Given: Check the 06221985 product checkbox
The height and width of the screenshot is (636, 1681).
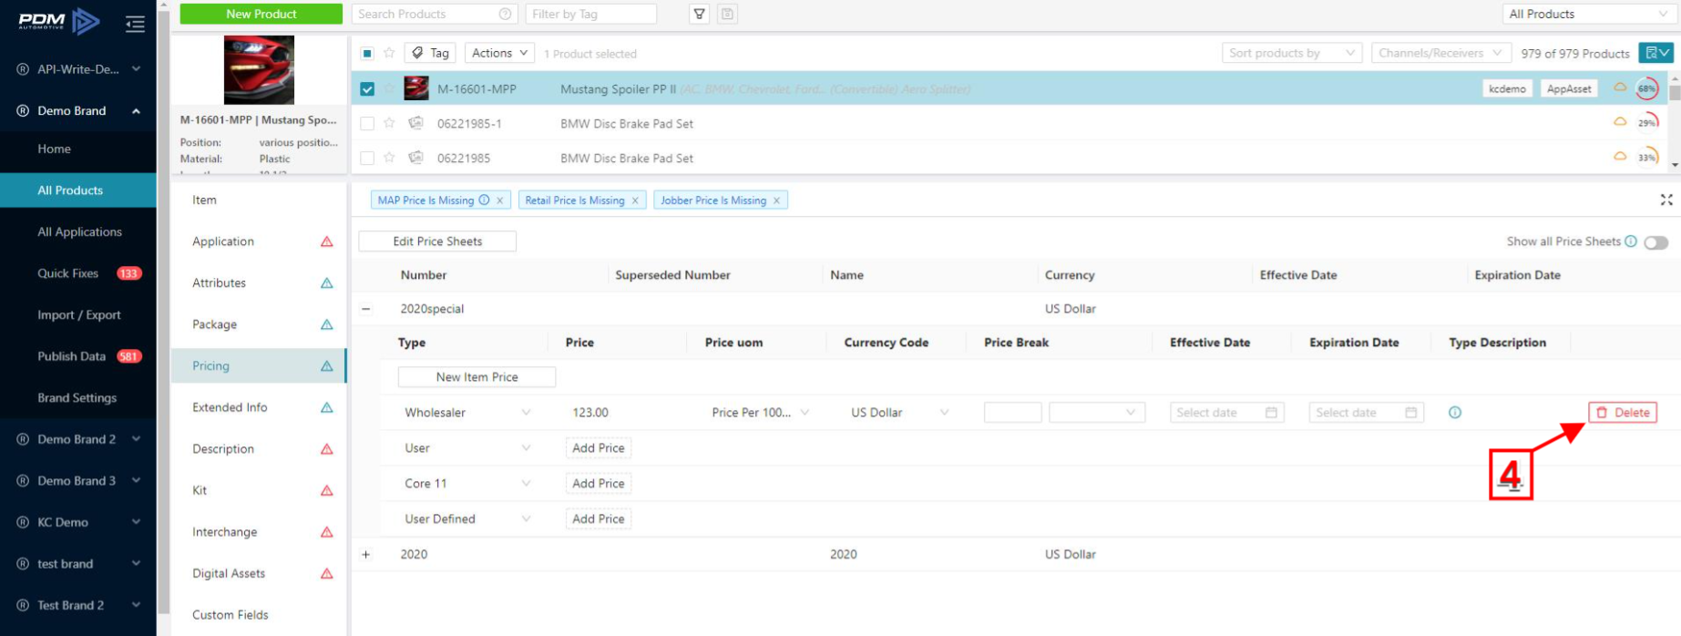Looking at the screenshot, I should click(367, 159).
